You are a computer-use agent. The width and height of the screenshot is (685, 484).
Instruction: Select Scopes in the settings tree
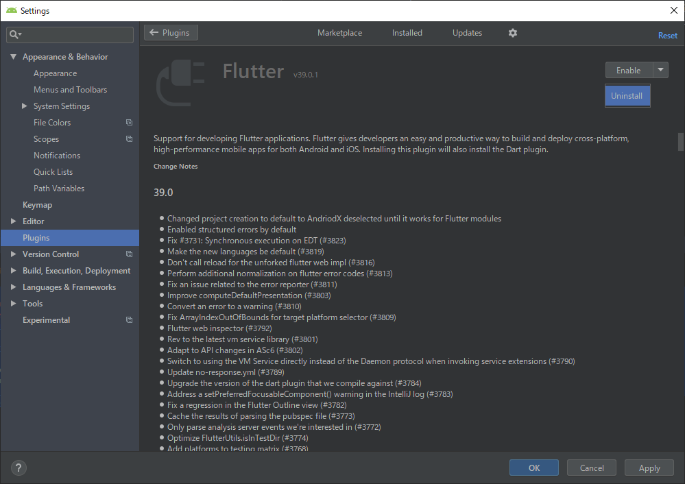47,139
